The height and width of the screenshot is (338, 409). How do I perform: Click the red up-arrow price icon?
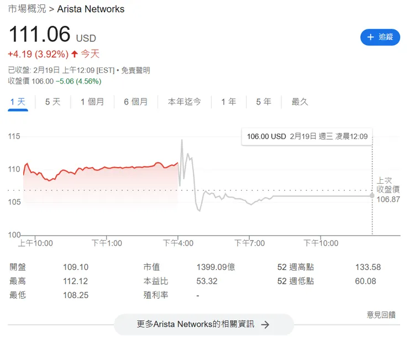pos(75,54)
